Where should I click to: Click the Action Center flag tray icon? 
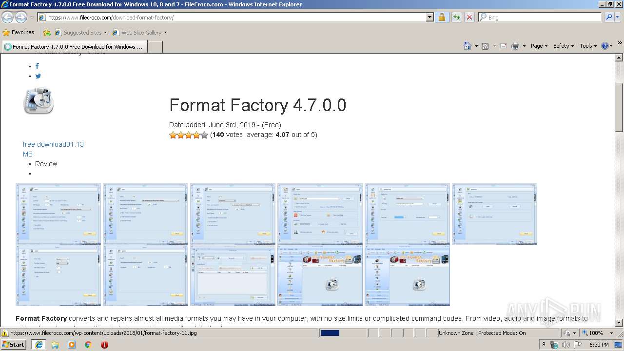click(578, 345)
